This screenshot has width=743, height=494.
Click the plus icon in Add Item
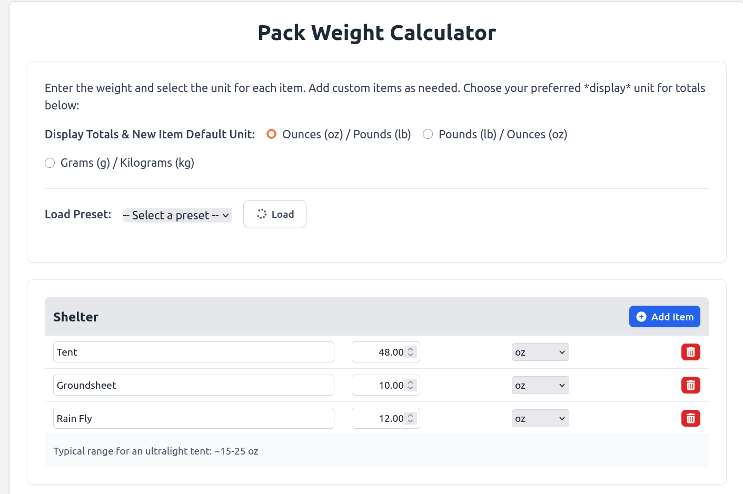[641, 317]
